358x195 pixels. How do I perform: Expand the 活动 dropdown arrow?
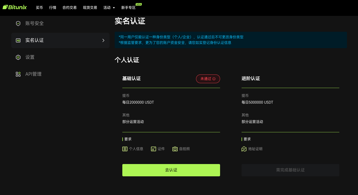(x=114, y=8)
